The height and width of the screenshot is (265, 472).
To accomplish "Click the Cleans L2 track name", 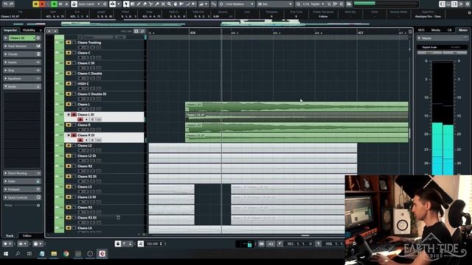I will (85, 146).
